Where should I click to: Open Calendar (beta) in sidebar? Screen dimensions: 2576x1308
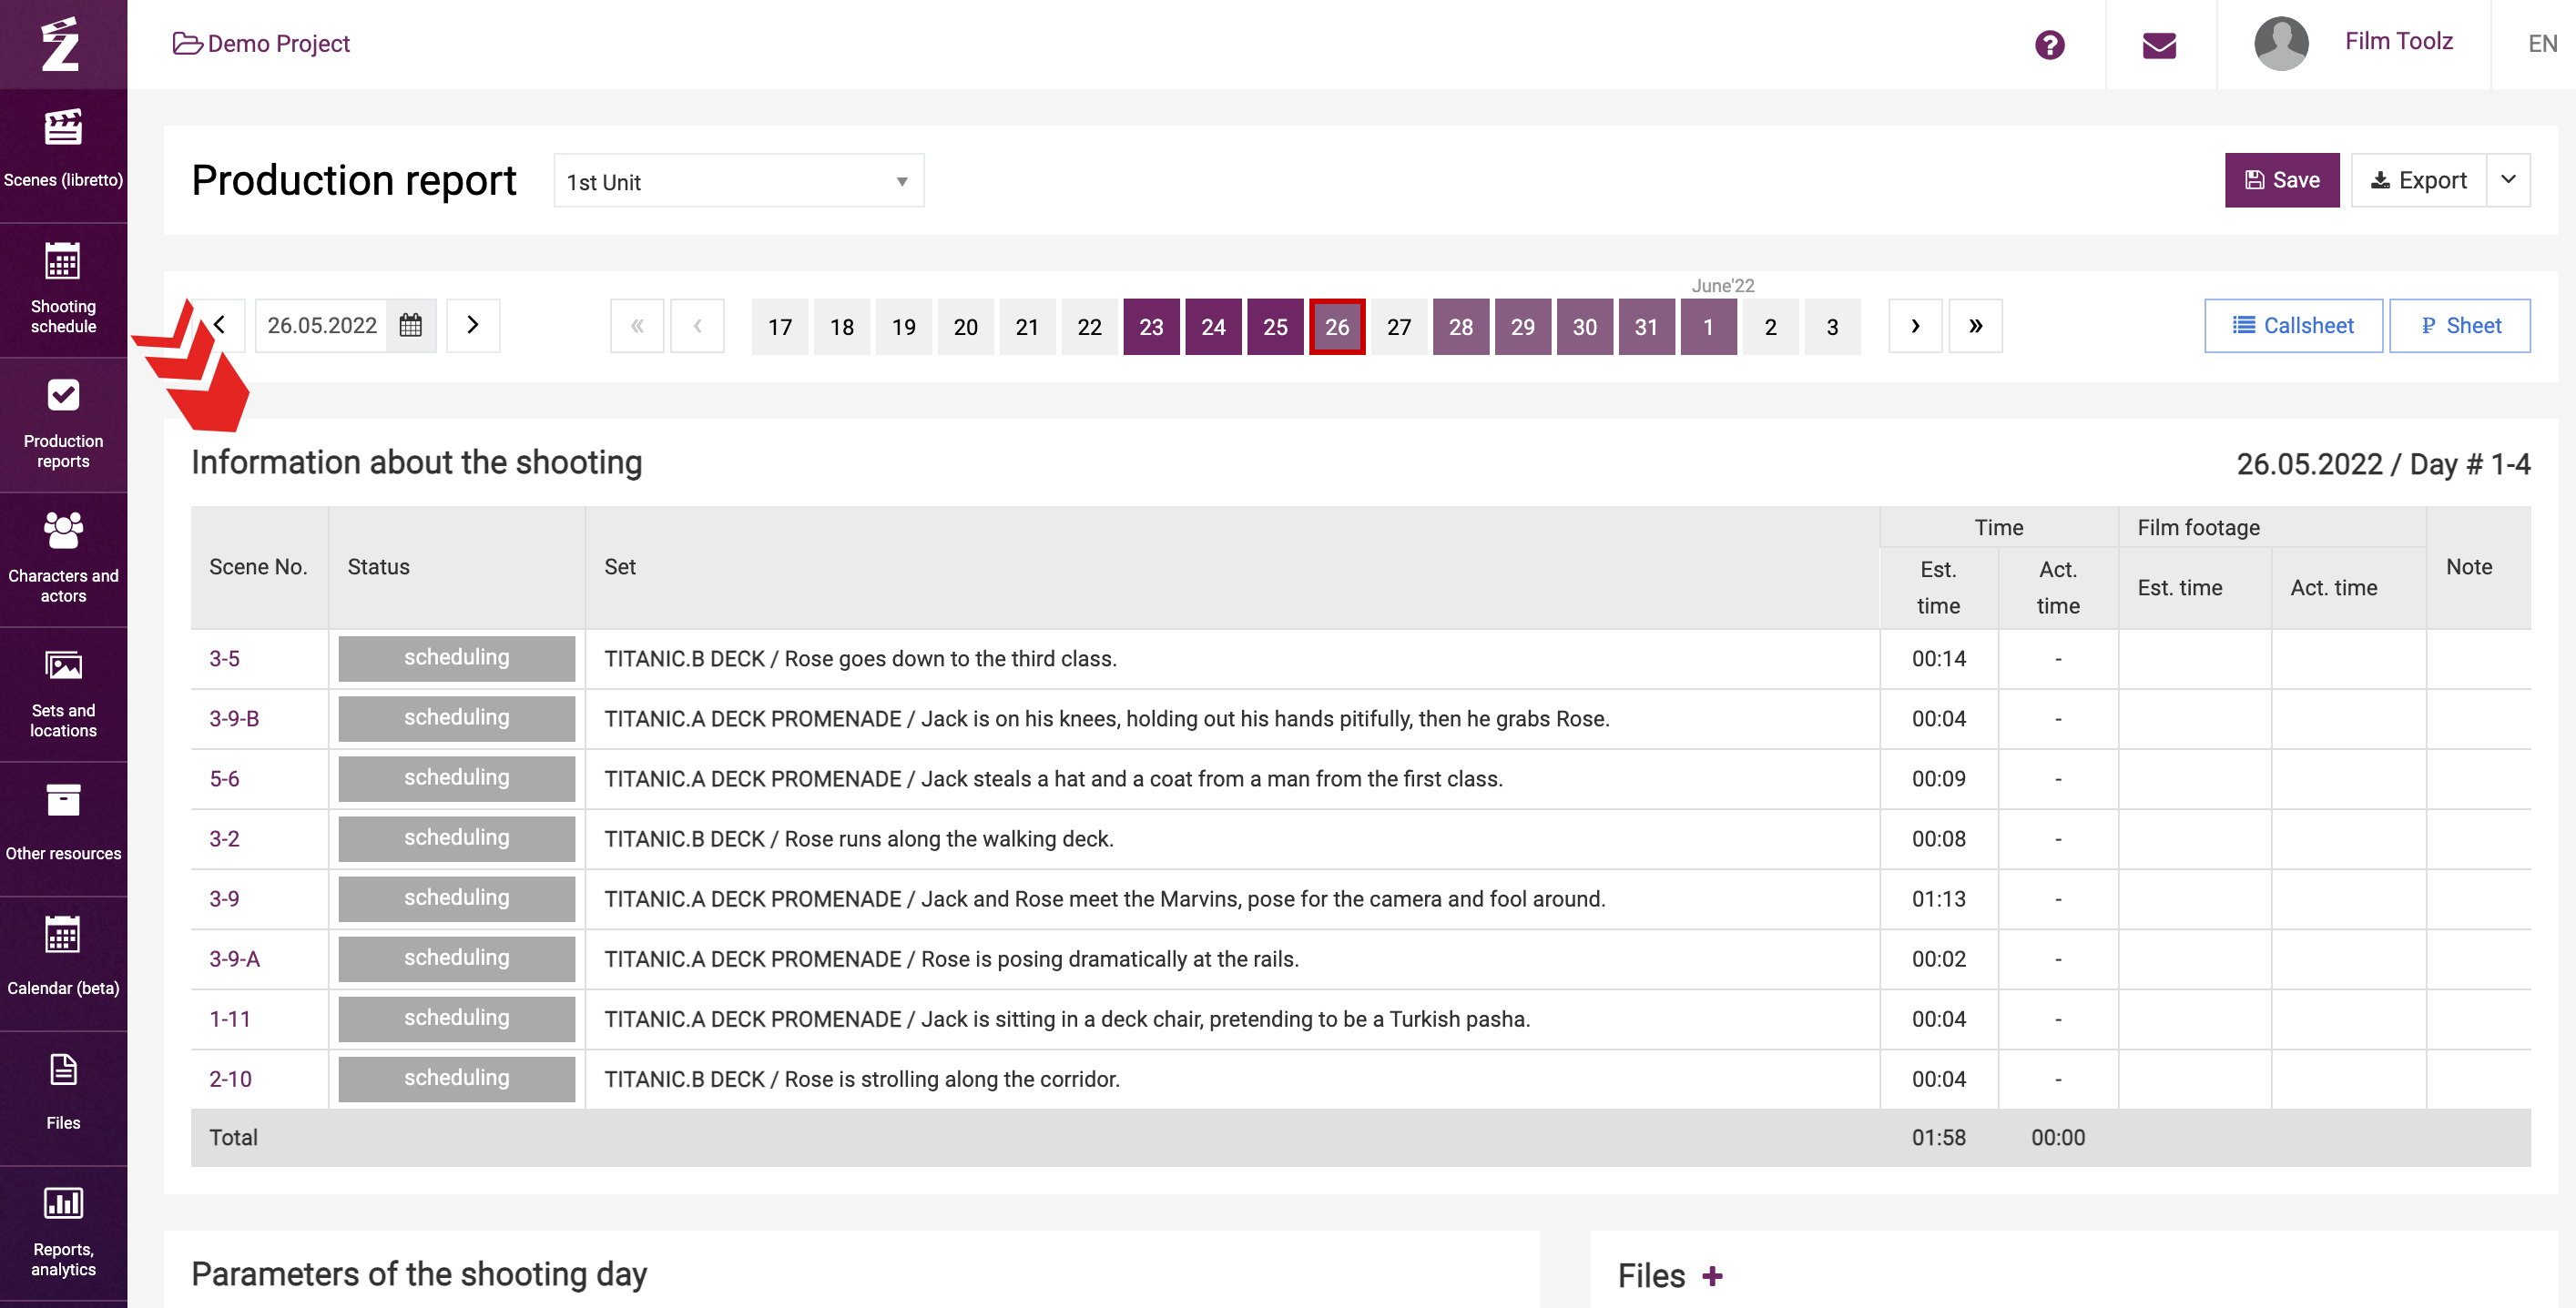click(63, 963)
